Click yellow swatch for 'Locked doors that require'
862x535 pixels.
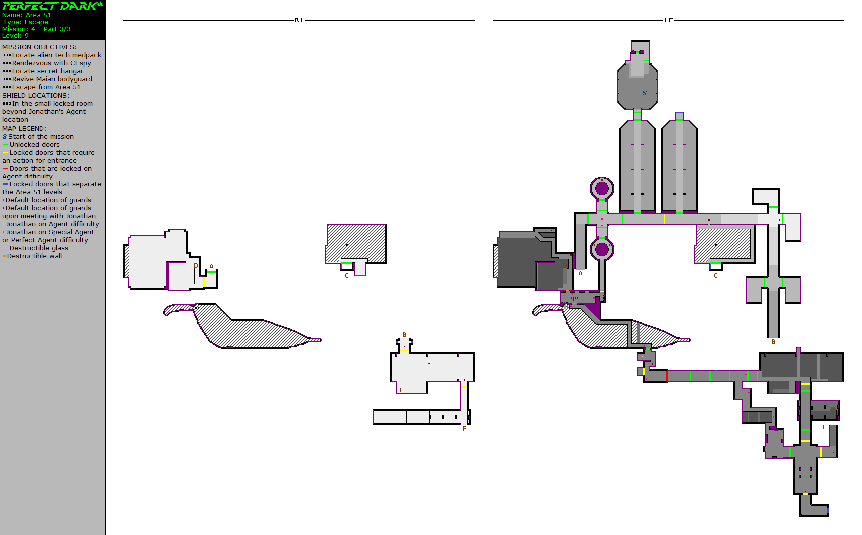[x=5, y=153]
